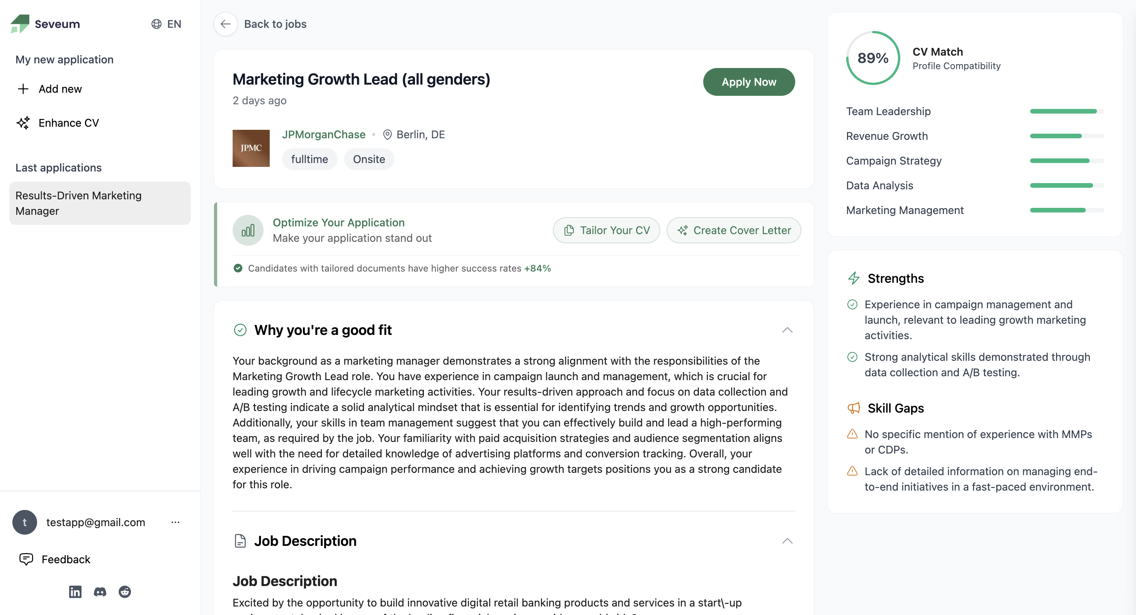Screen dimensions: 1136x615
Task: Collapse the Why you're a good fit section
Action: (x=787, y=330)
